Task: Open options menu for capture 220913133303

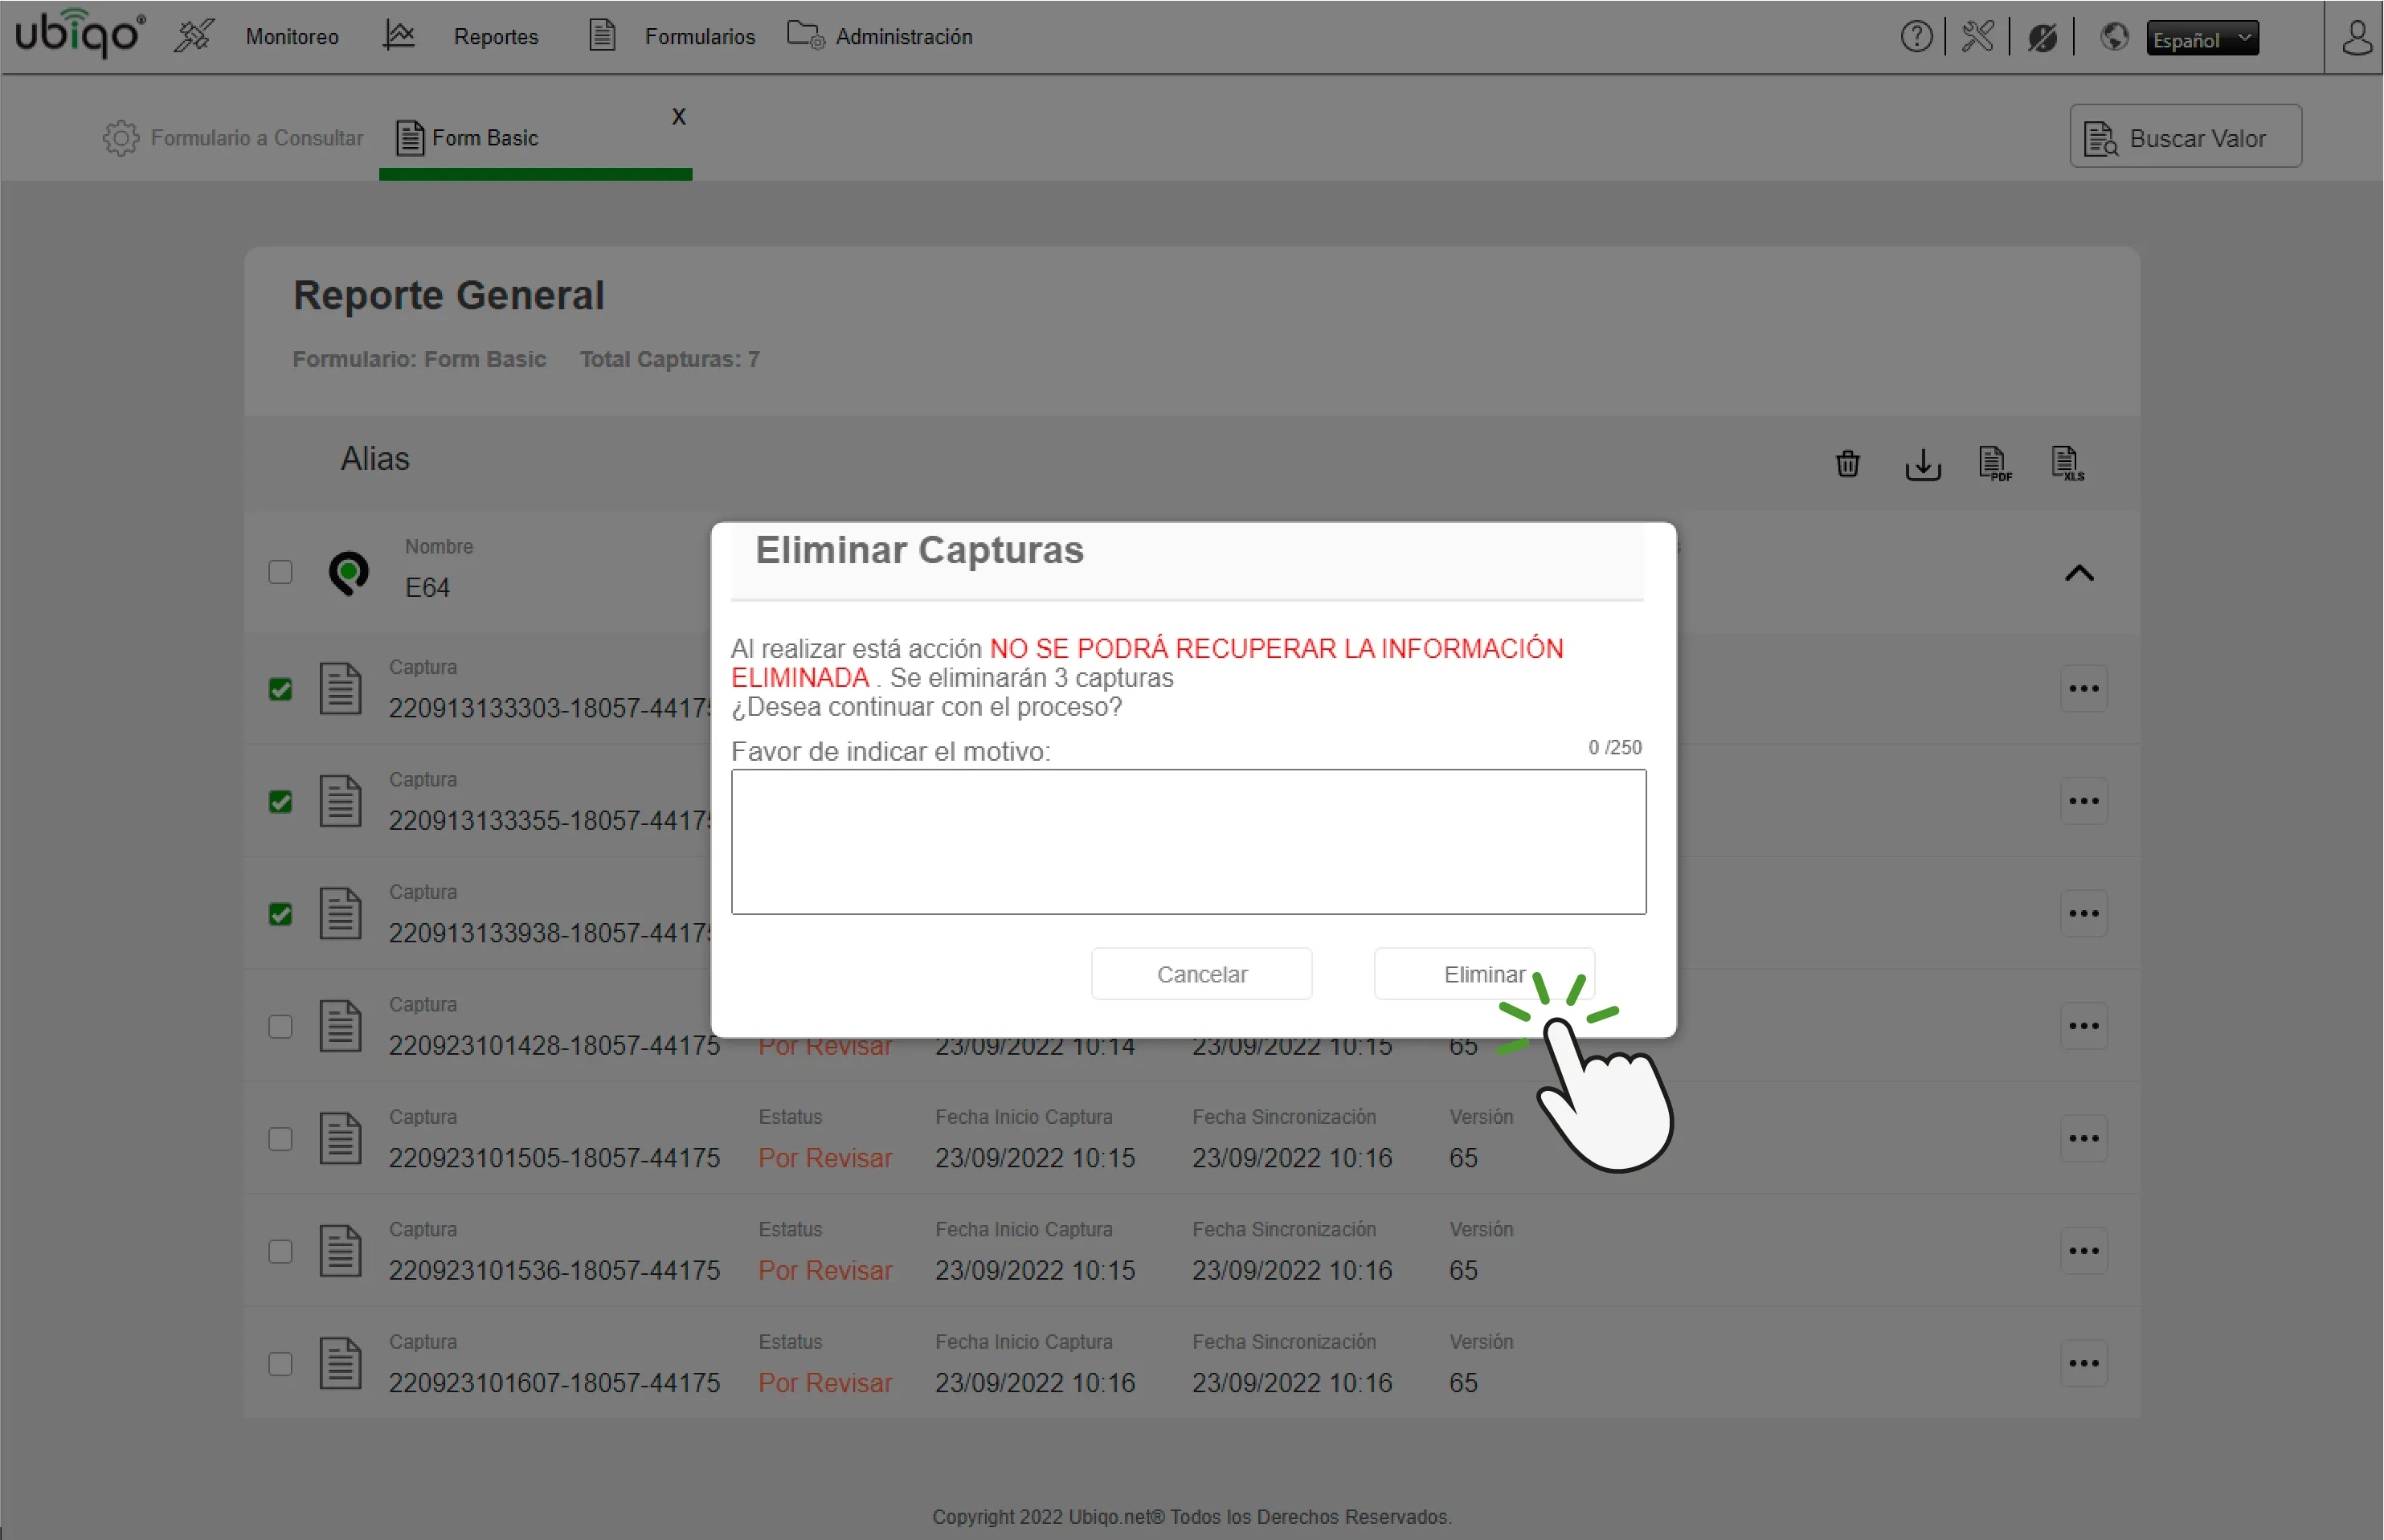Action: coord(2084,689)
